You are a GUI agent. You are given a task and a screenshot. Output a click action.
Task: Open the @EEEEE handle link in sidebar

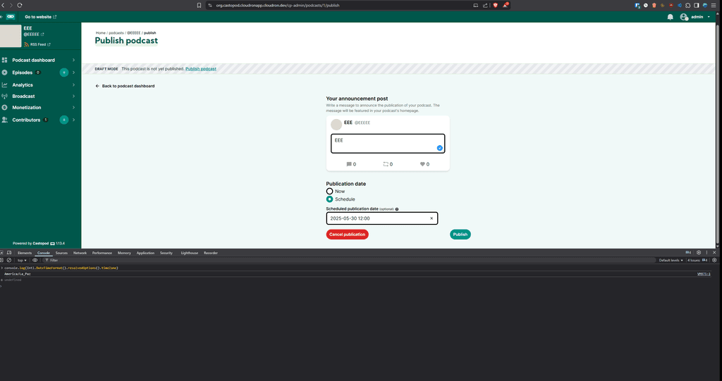click(34, 35)
